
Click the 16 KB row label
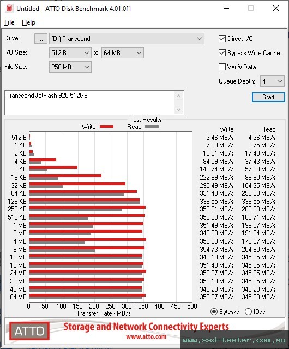(x=19, y=178)
